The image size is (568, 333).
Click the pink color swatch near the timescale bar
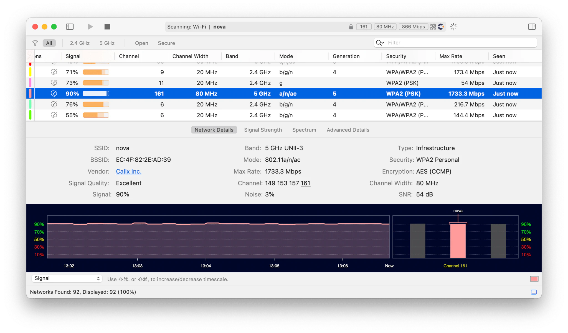(x=534, y=279)
